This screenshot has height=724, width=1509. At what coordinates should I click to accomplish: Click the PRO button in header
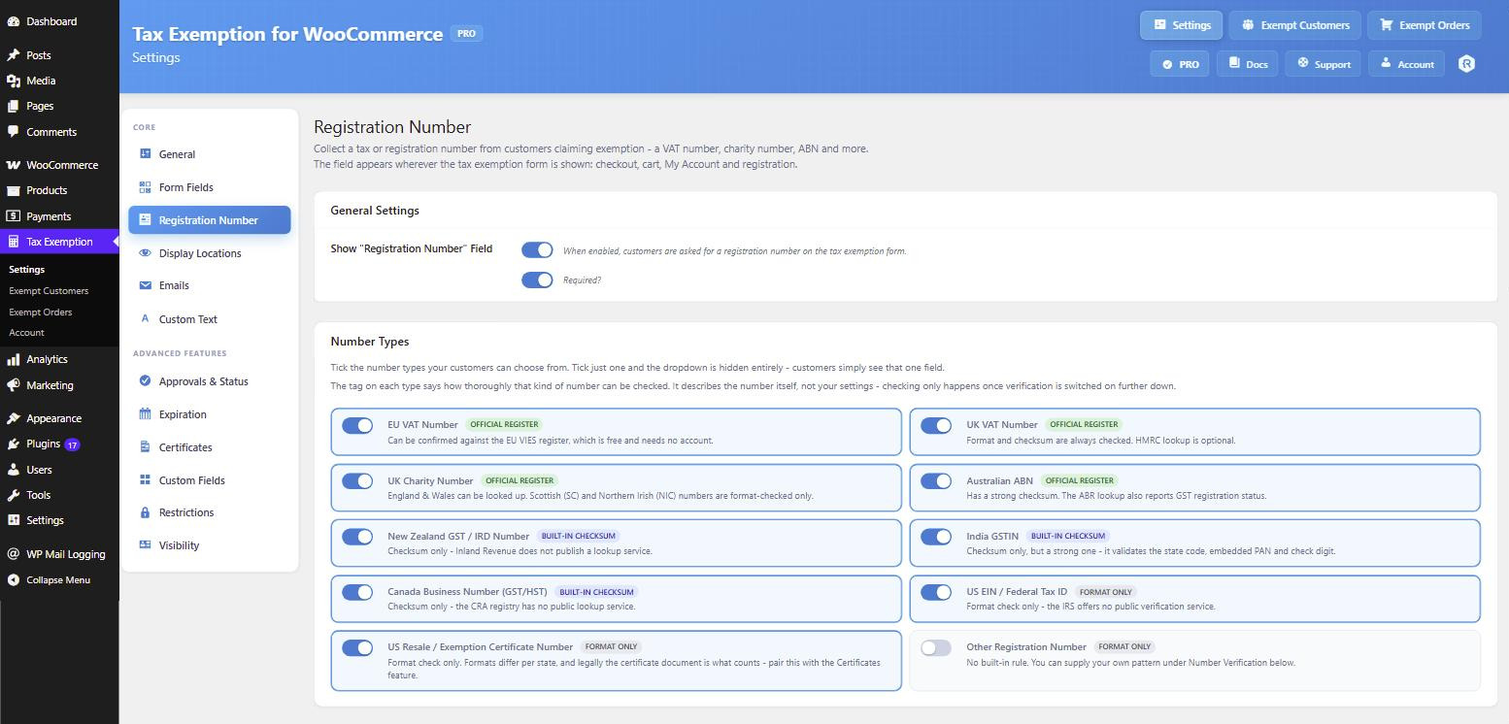(1179, 64)
